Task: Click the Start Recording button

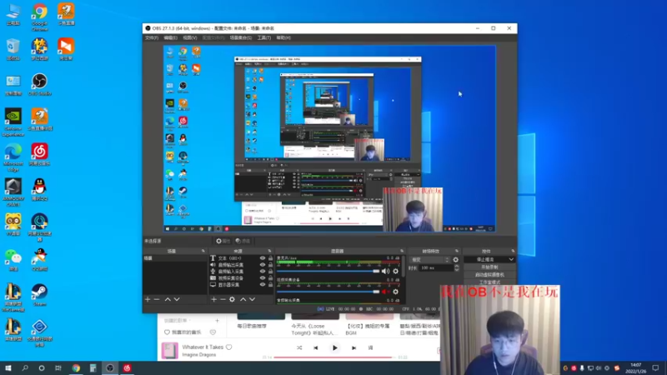Action: (x=489, y=267)
